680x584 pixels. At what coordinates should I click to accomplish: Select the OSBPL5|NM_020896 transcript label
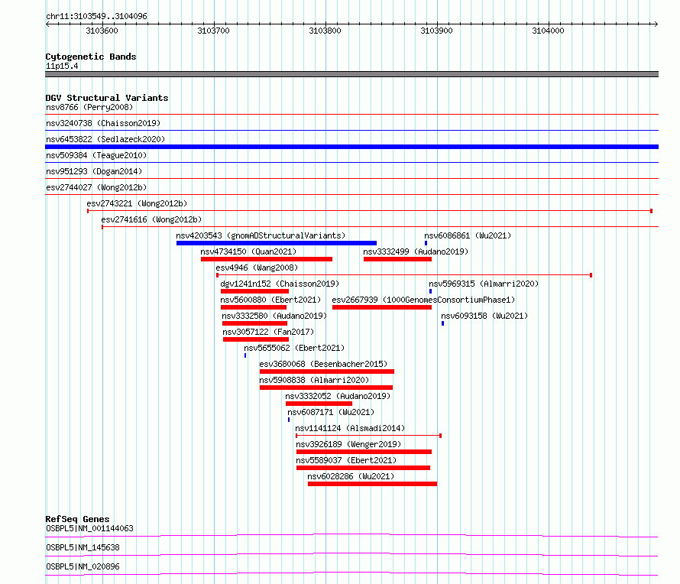tap(83, 566)
